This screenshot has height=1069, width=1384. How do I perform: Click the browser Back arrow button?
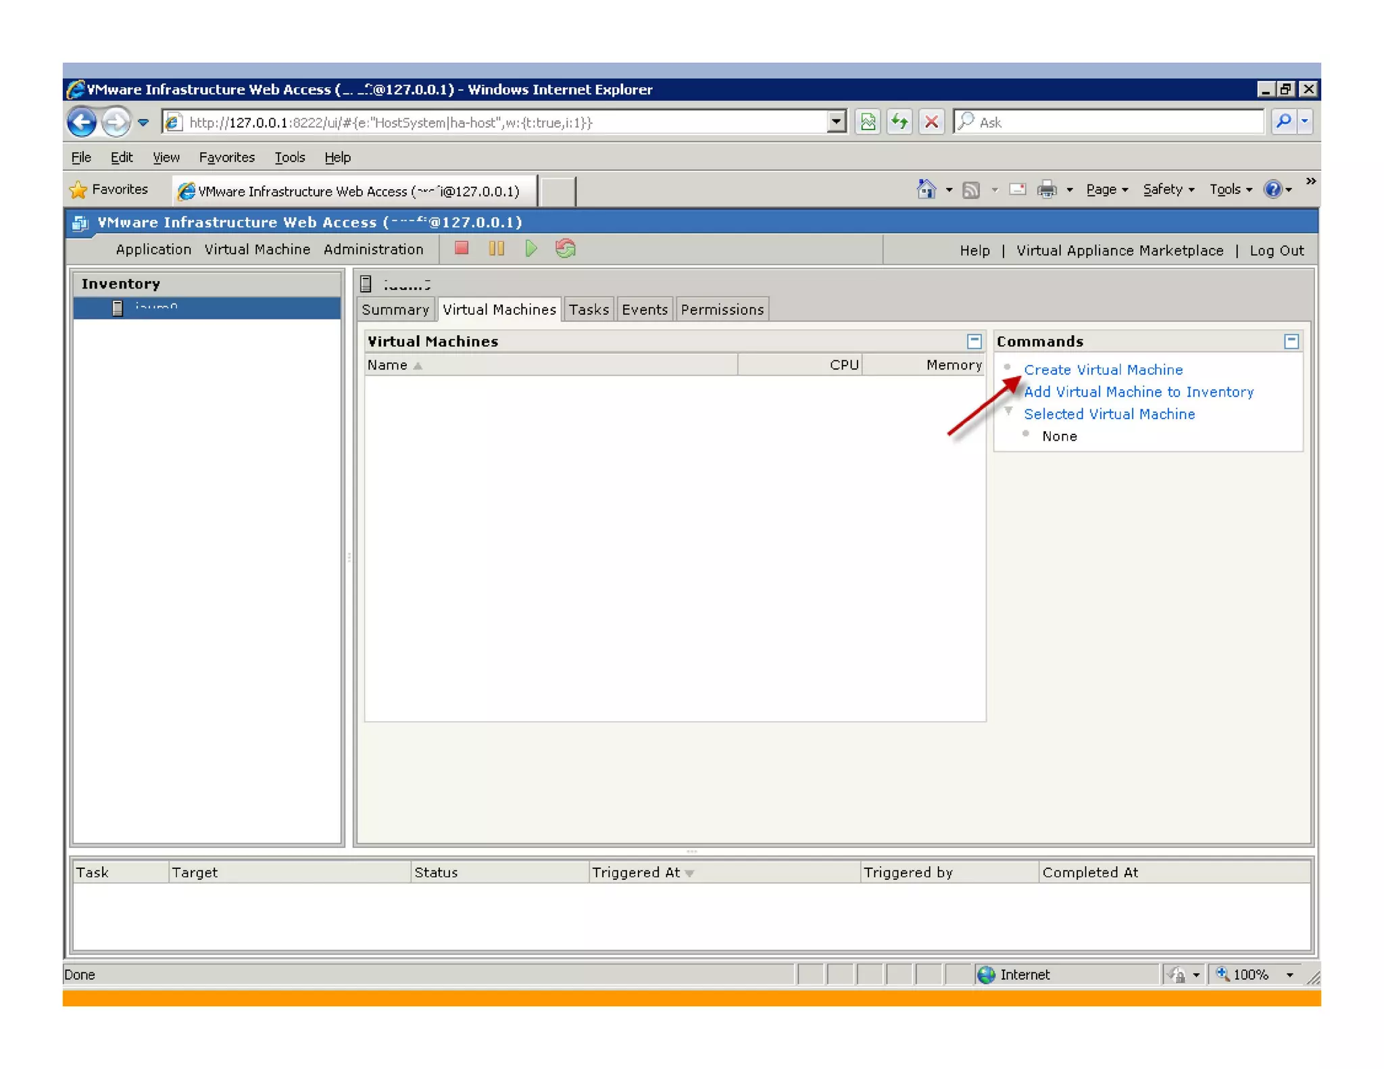[82, 122]
